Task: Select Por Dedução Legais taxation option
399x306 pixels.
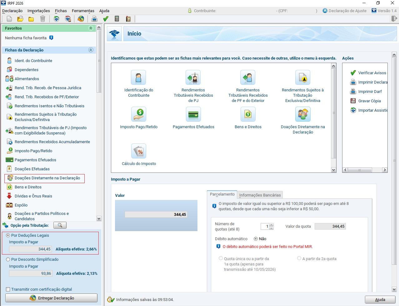Action: (8, 236)
